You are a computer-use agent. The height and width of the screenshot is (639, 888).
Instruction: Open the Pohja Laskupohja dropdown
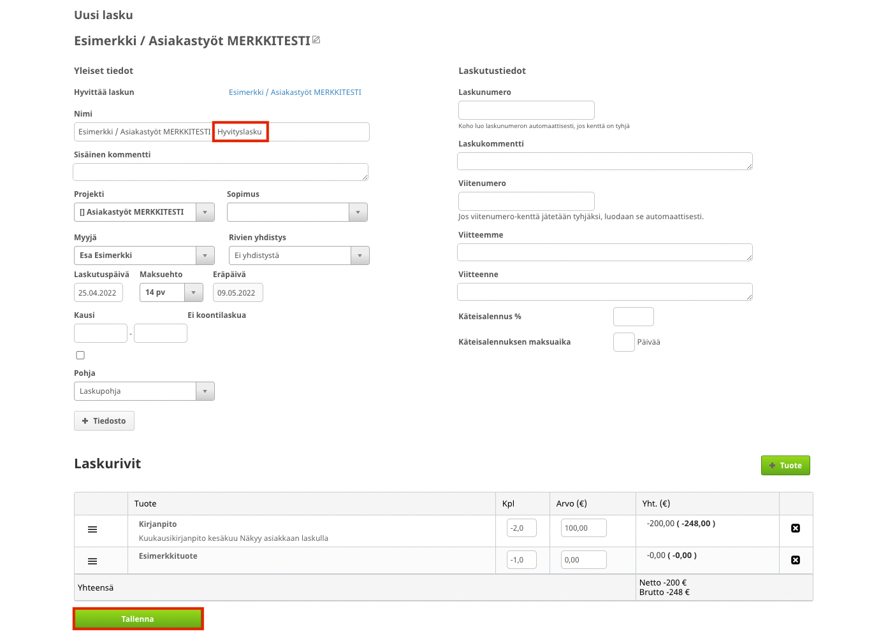coord(144,391)
